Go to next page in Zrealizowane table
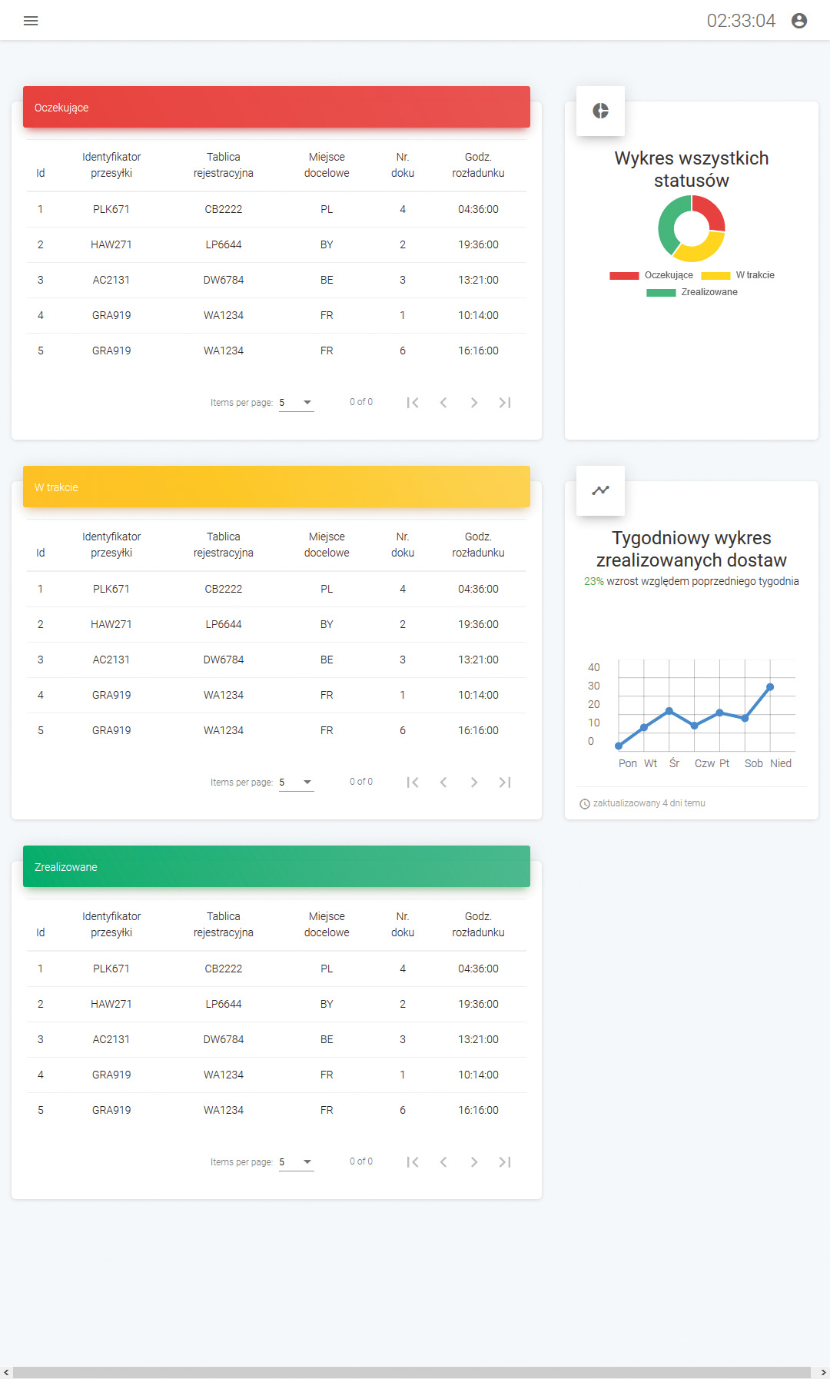Screen dimensions: 830x1379 tap(474, 1162)
